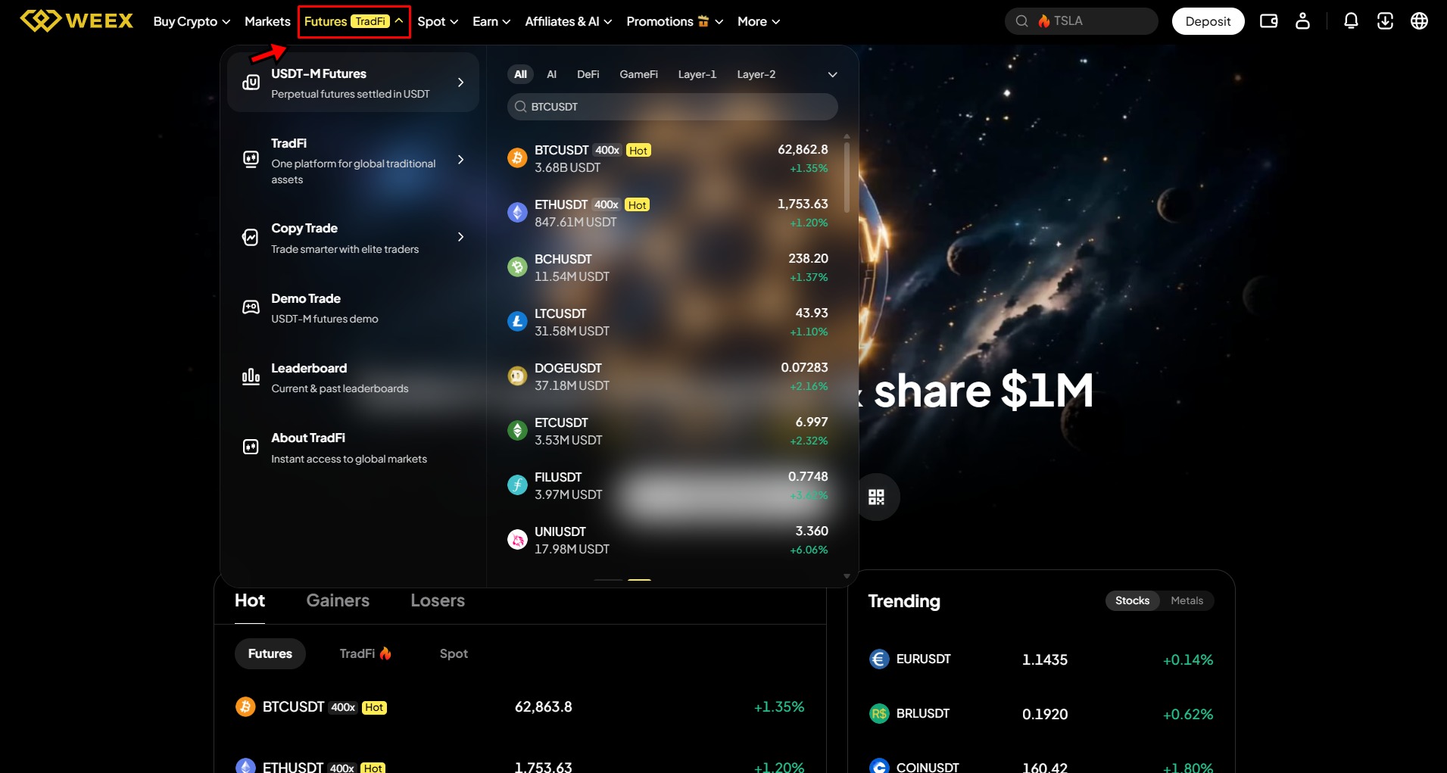1447x773 pixels.
Task: Select the Layer-1 category filter
Action: (697, 74)
